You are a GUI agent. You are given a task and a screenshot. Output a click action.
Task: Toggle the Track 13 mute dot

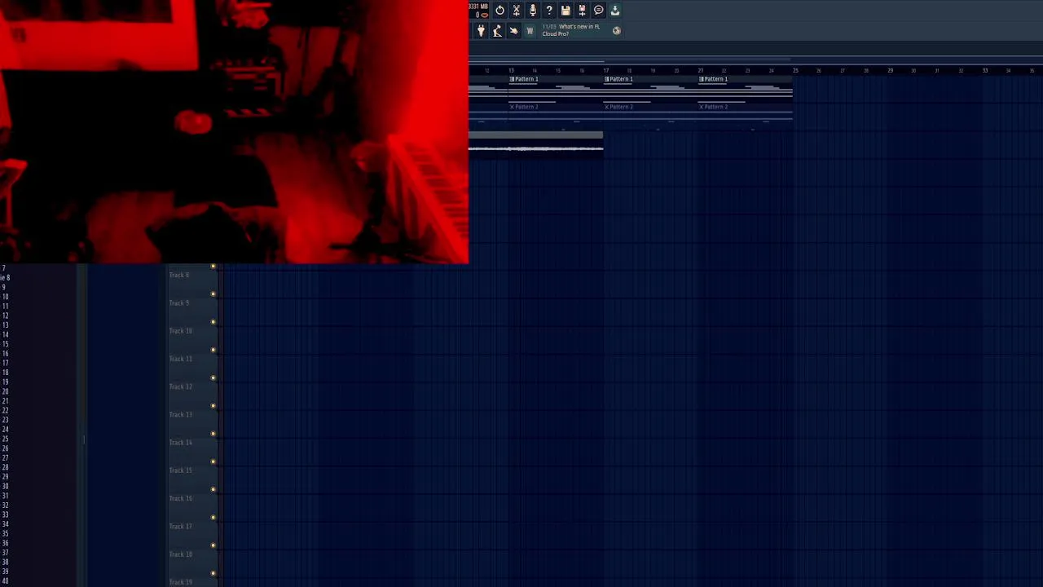tap(213, 434)
